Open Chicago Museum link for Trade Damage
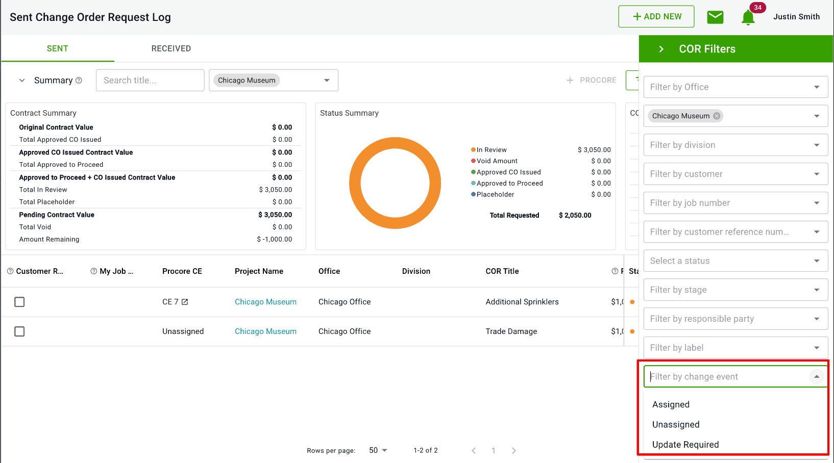The image size is (834, 463). coord(265,331)
